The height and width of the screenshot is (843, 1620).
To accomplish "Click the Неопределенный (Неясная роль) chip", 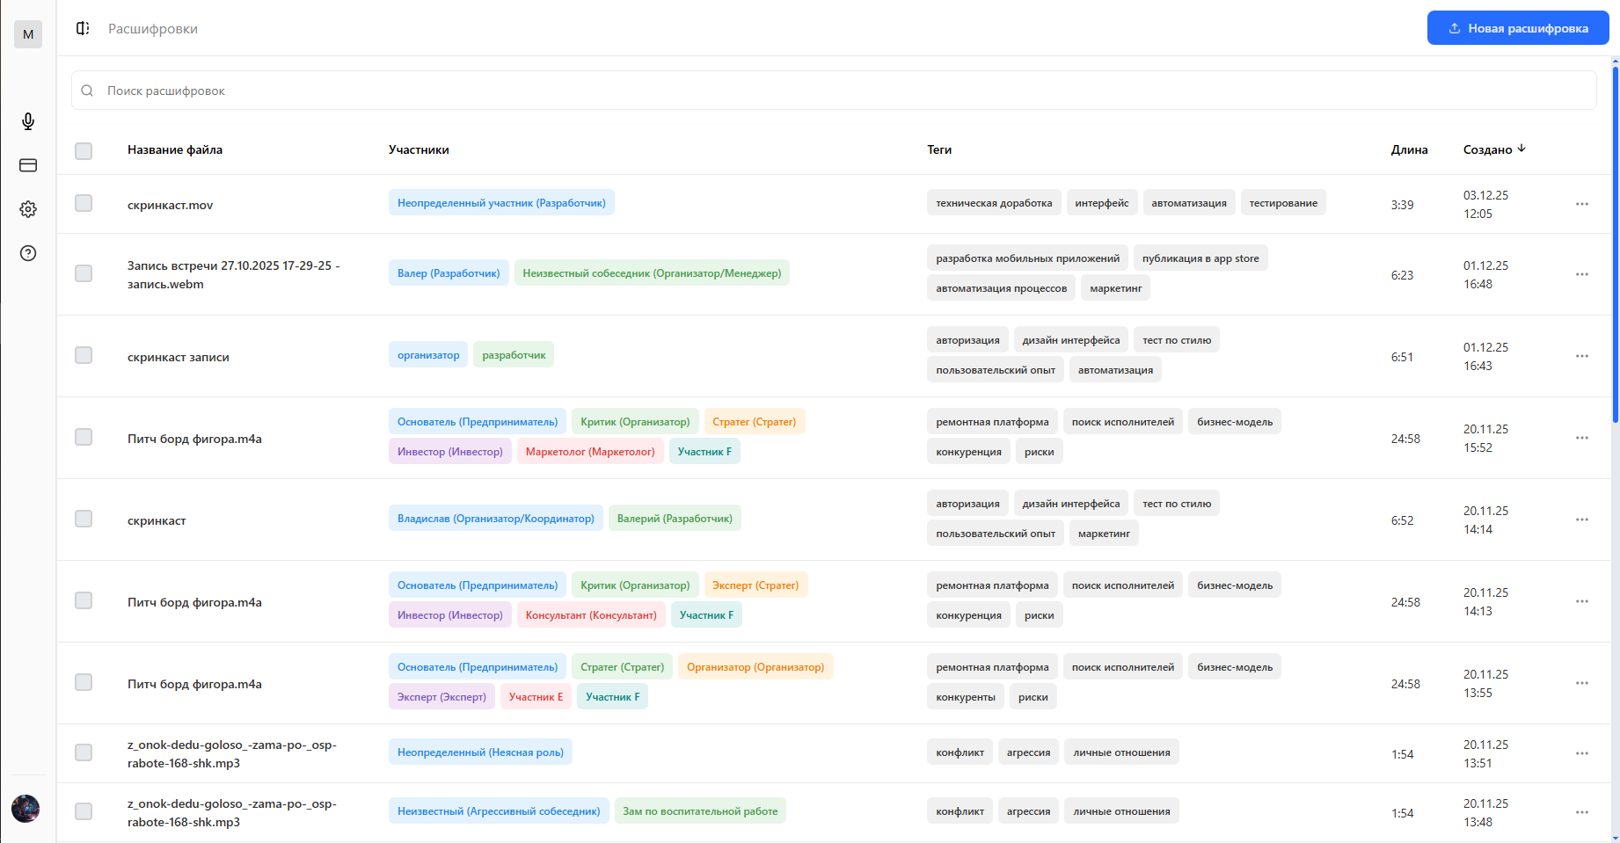I will click(480, 752).
